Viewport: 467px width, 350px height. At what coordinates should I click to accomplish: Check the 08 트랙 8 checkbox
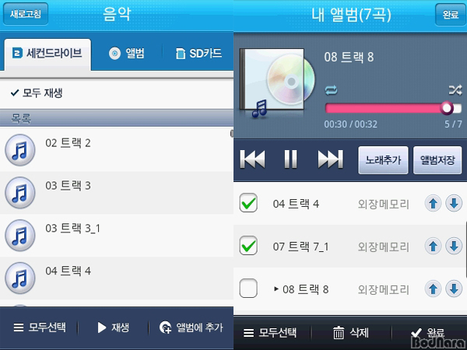point(248,288)
